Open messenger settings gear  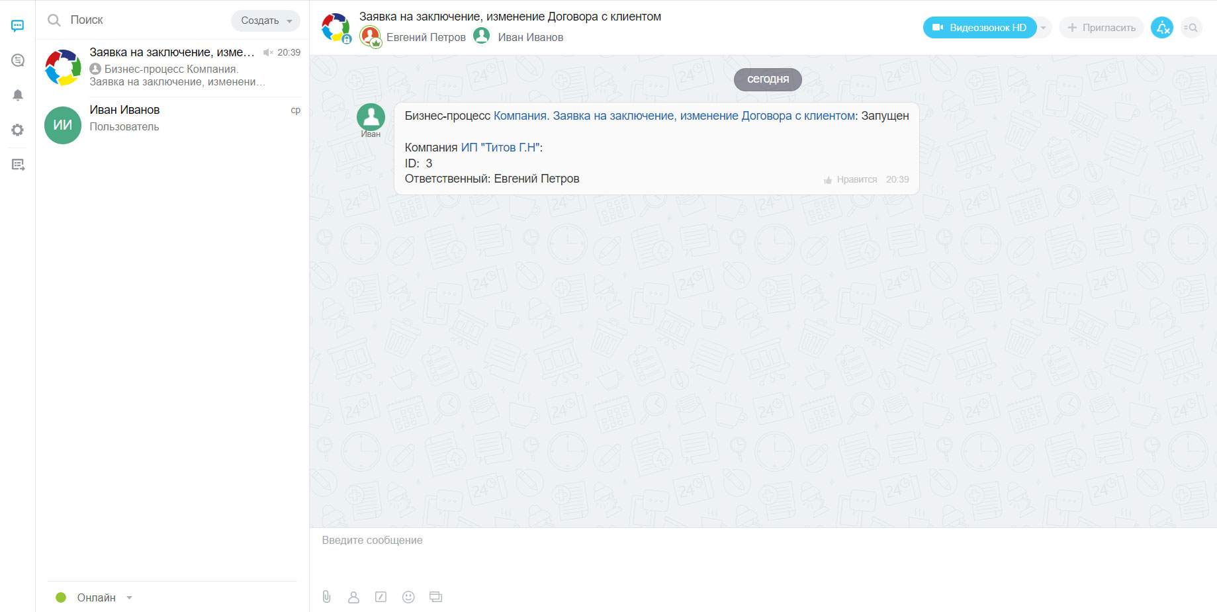tap(18, 130)
